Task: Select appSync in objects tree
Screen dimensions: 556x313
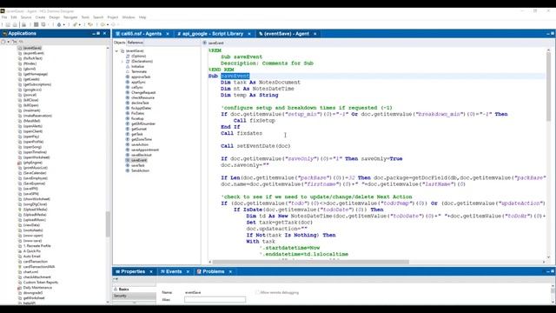Action: point(138,82)
